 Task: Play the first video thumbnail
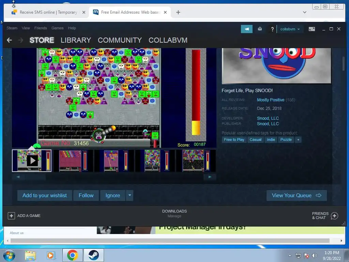[32, 161]
